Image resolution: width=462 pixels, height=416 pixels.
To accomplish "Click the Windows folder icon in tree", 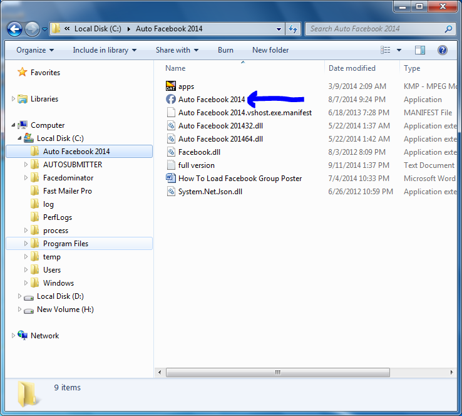I will 35,283.
